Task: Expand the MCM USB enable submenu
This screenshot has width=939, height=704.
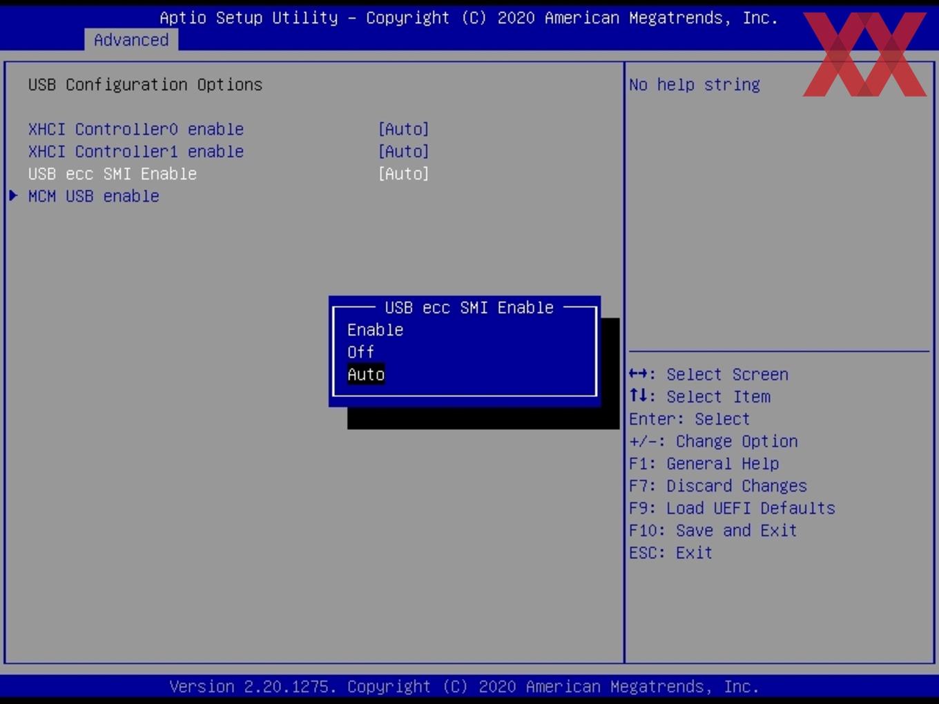Action: pos(94,196)
